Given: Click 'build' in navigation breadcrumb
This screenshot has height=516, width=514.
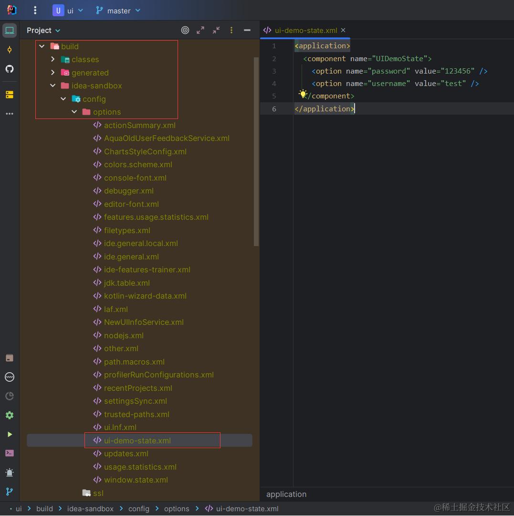Looking at the screenshot, I should [44, 509].
